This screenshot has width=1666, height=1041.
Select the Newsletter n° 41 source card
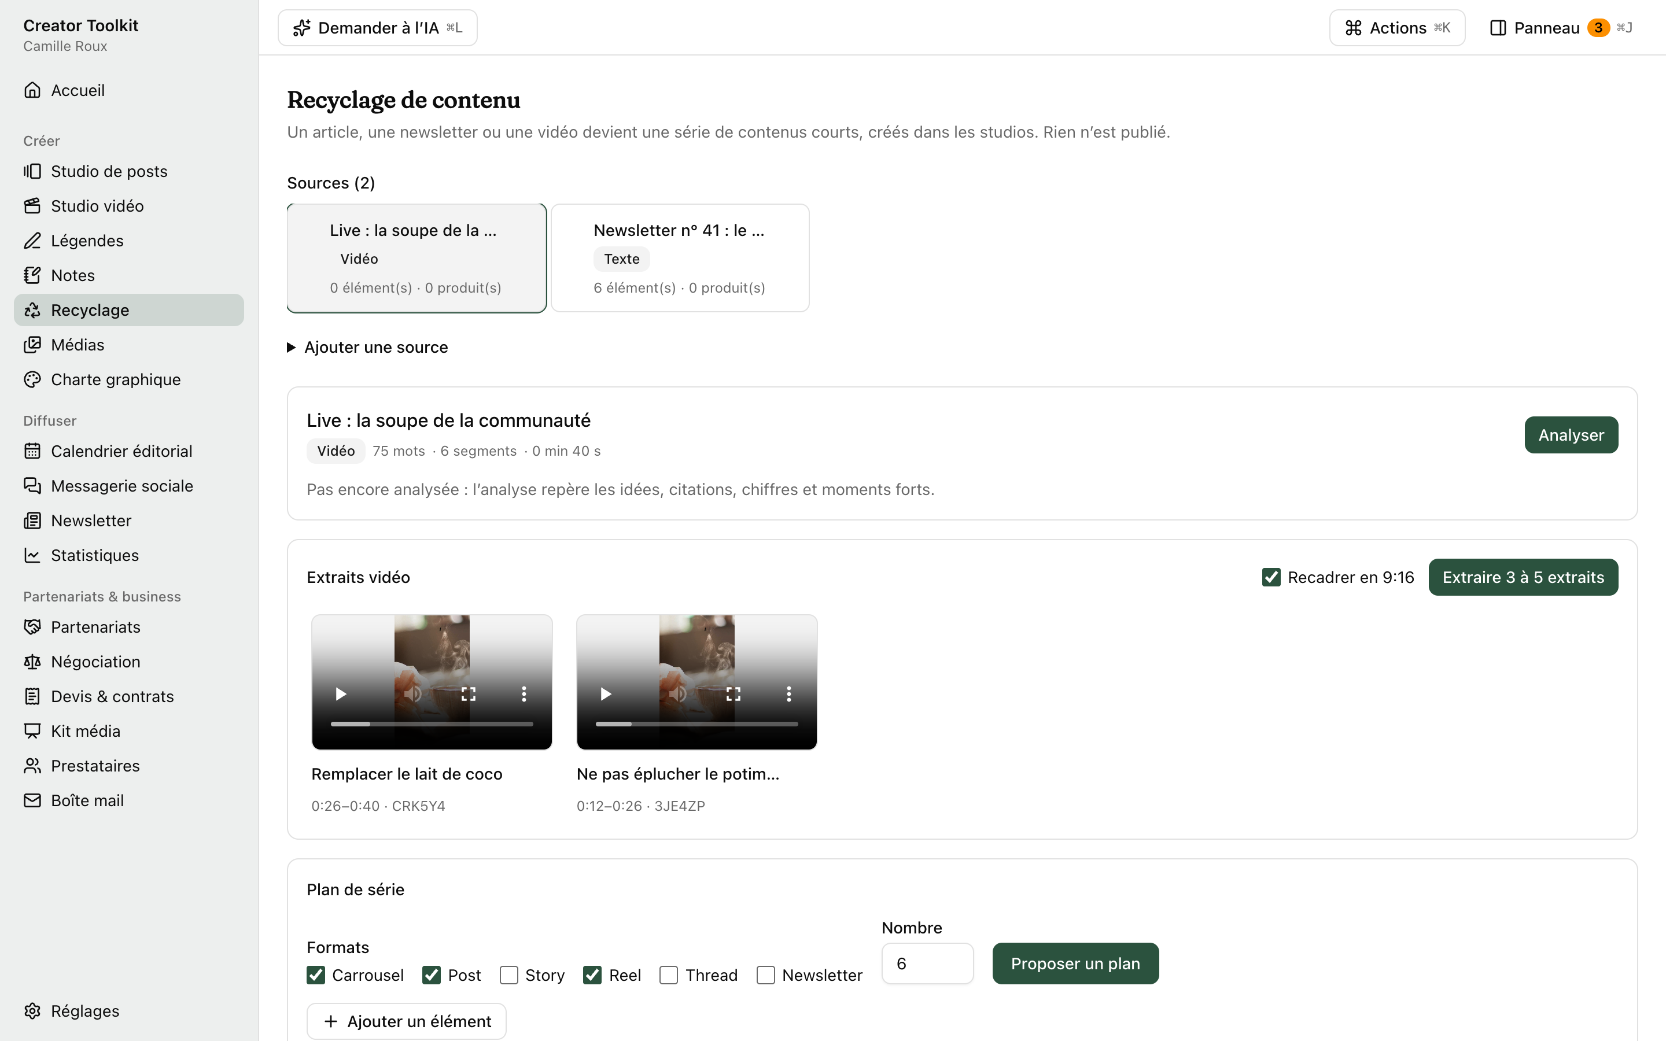[x=680, y=258]
